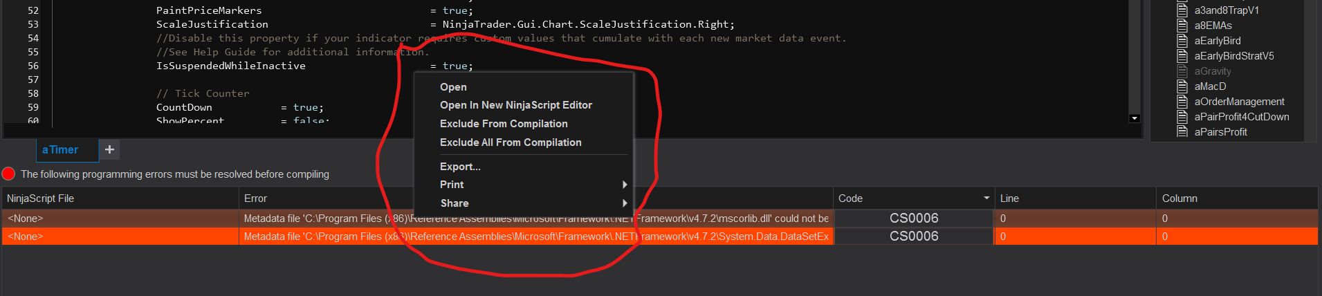Expand the Share submenu arrow
Screen dimensions: 1322x296
pyautogui.click(x=624, y=203)
